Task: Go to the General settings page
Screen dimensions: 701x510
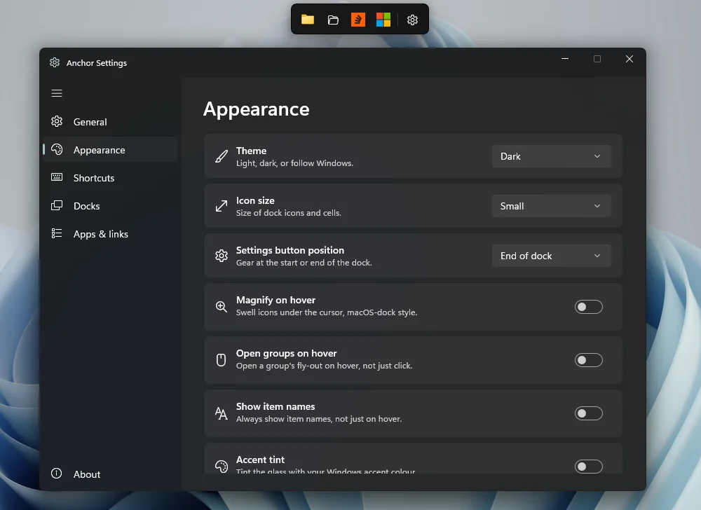Action: click(110, 121)
